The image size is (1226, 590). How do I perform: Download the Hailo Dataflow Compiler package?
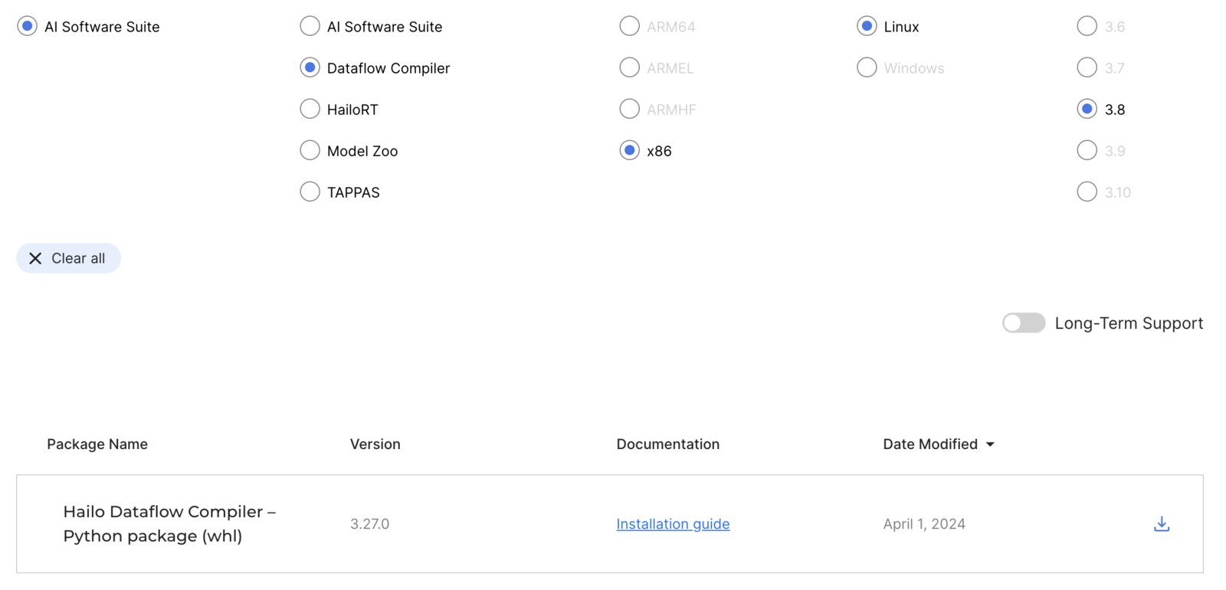(x=1162, y=524)
